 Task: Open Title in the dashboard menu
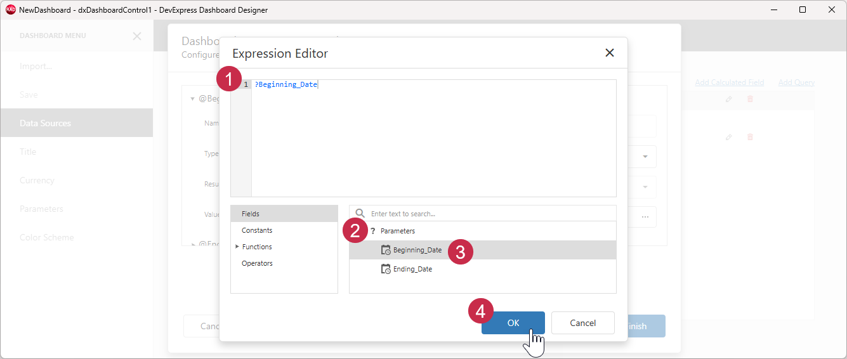[76, 152]
